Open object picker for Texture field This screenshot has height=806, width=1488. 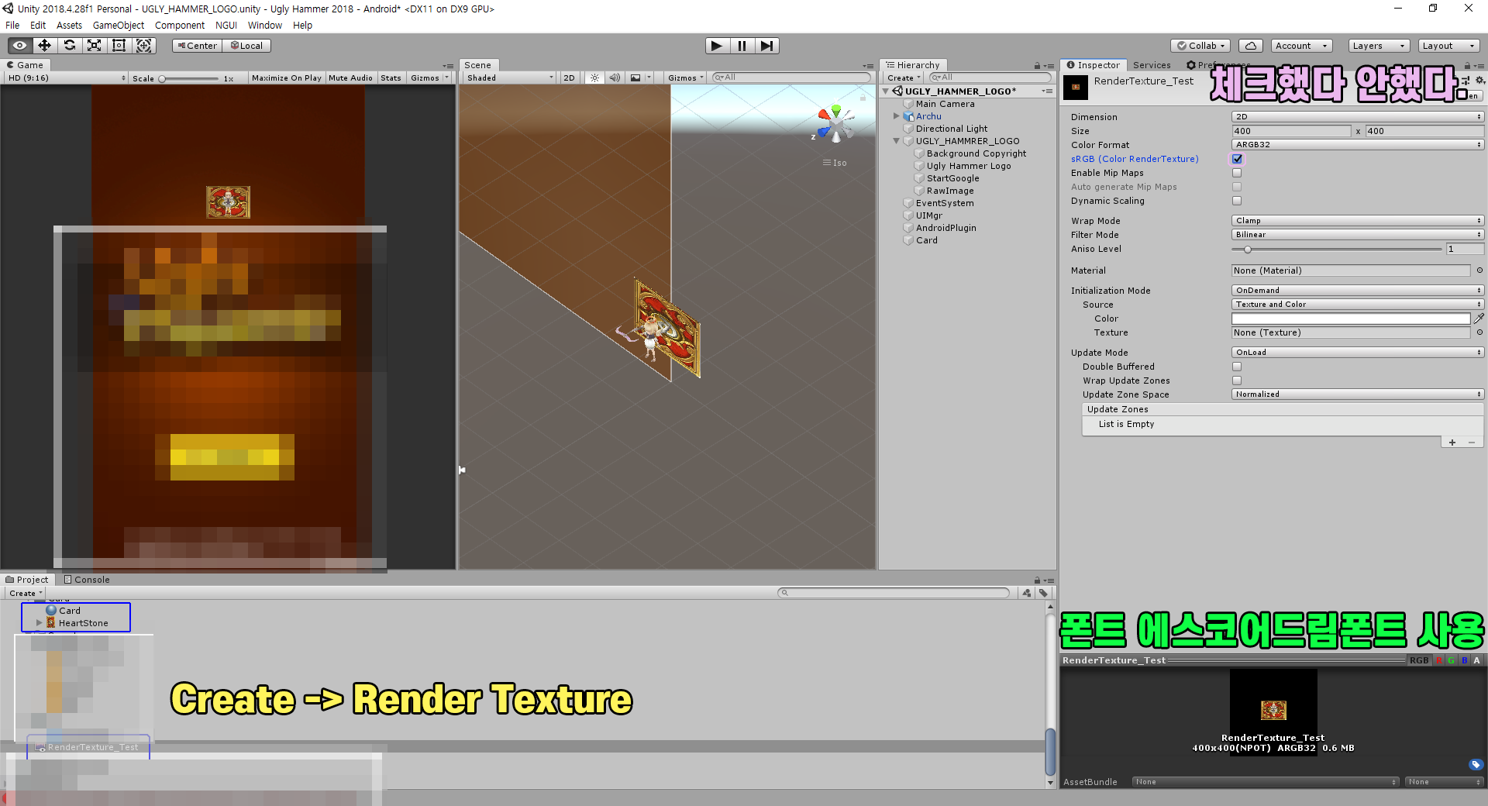pos(1479,332)
